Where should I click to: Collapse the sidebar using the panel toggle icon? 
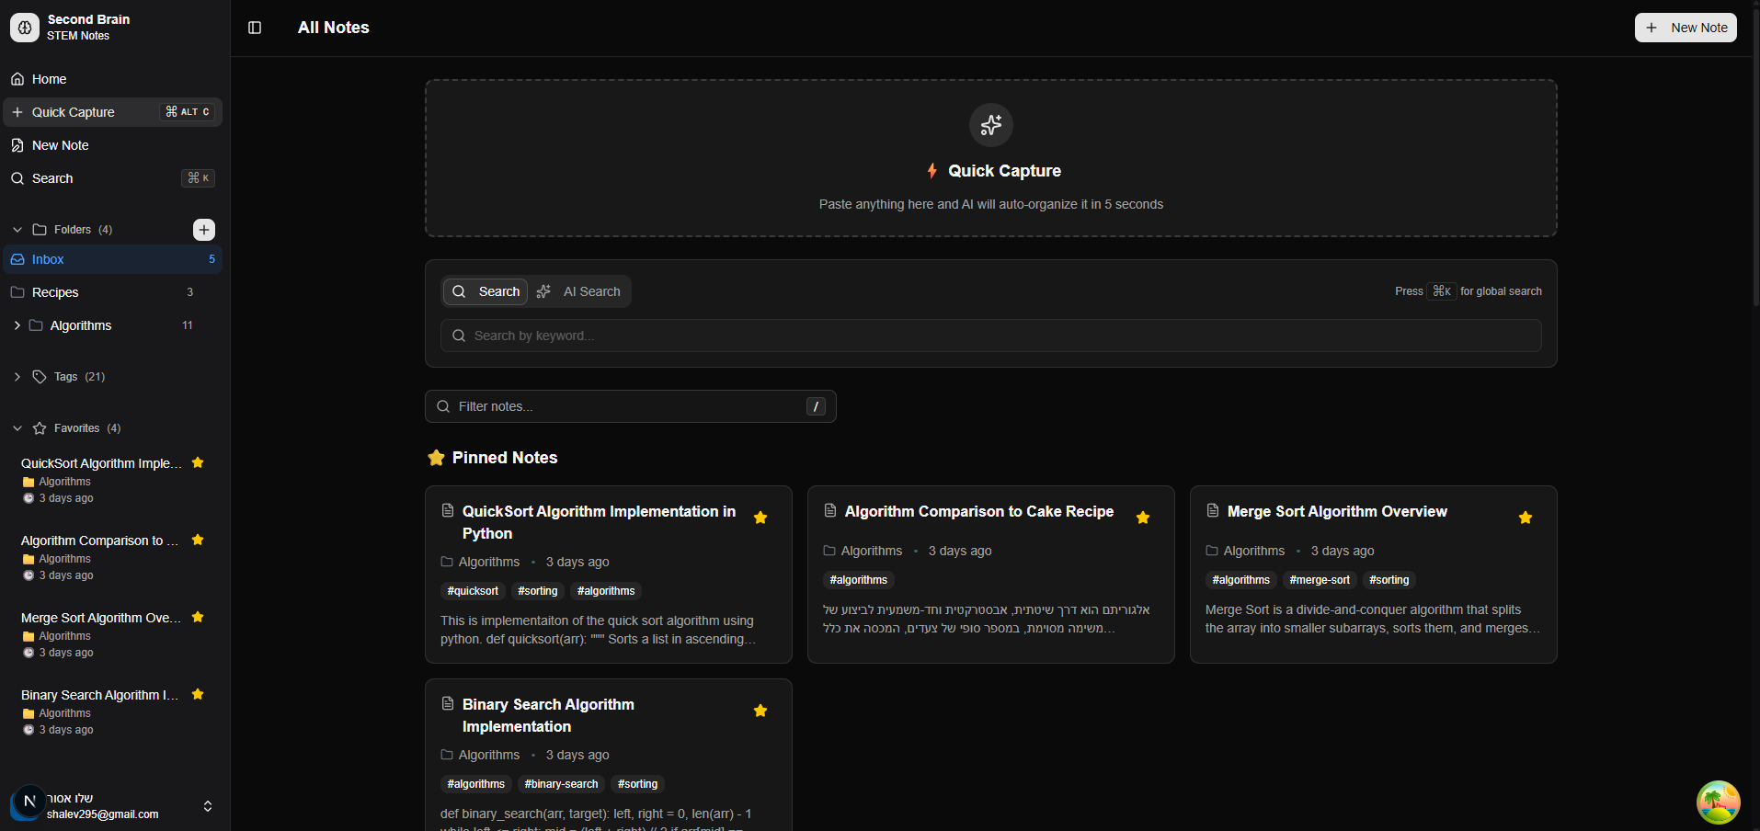click(254, 28)
